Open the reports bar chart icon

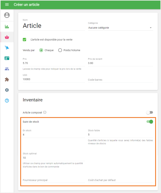(x=7, y=27)
